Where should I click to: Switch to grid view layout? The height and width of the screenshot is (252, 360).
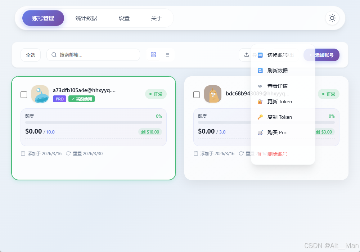(153, 55)
